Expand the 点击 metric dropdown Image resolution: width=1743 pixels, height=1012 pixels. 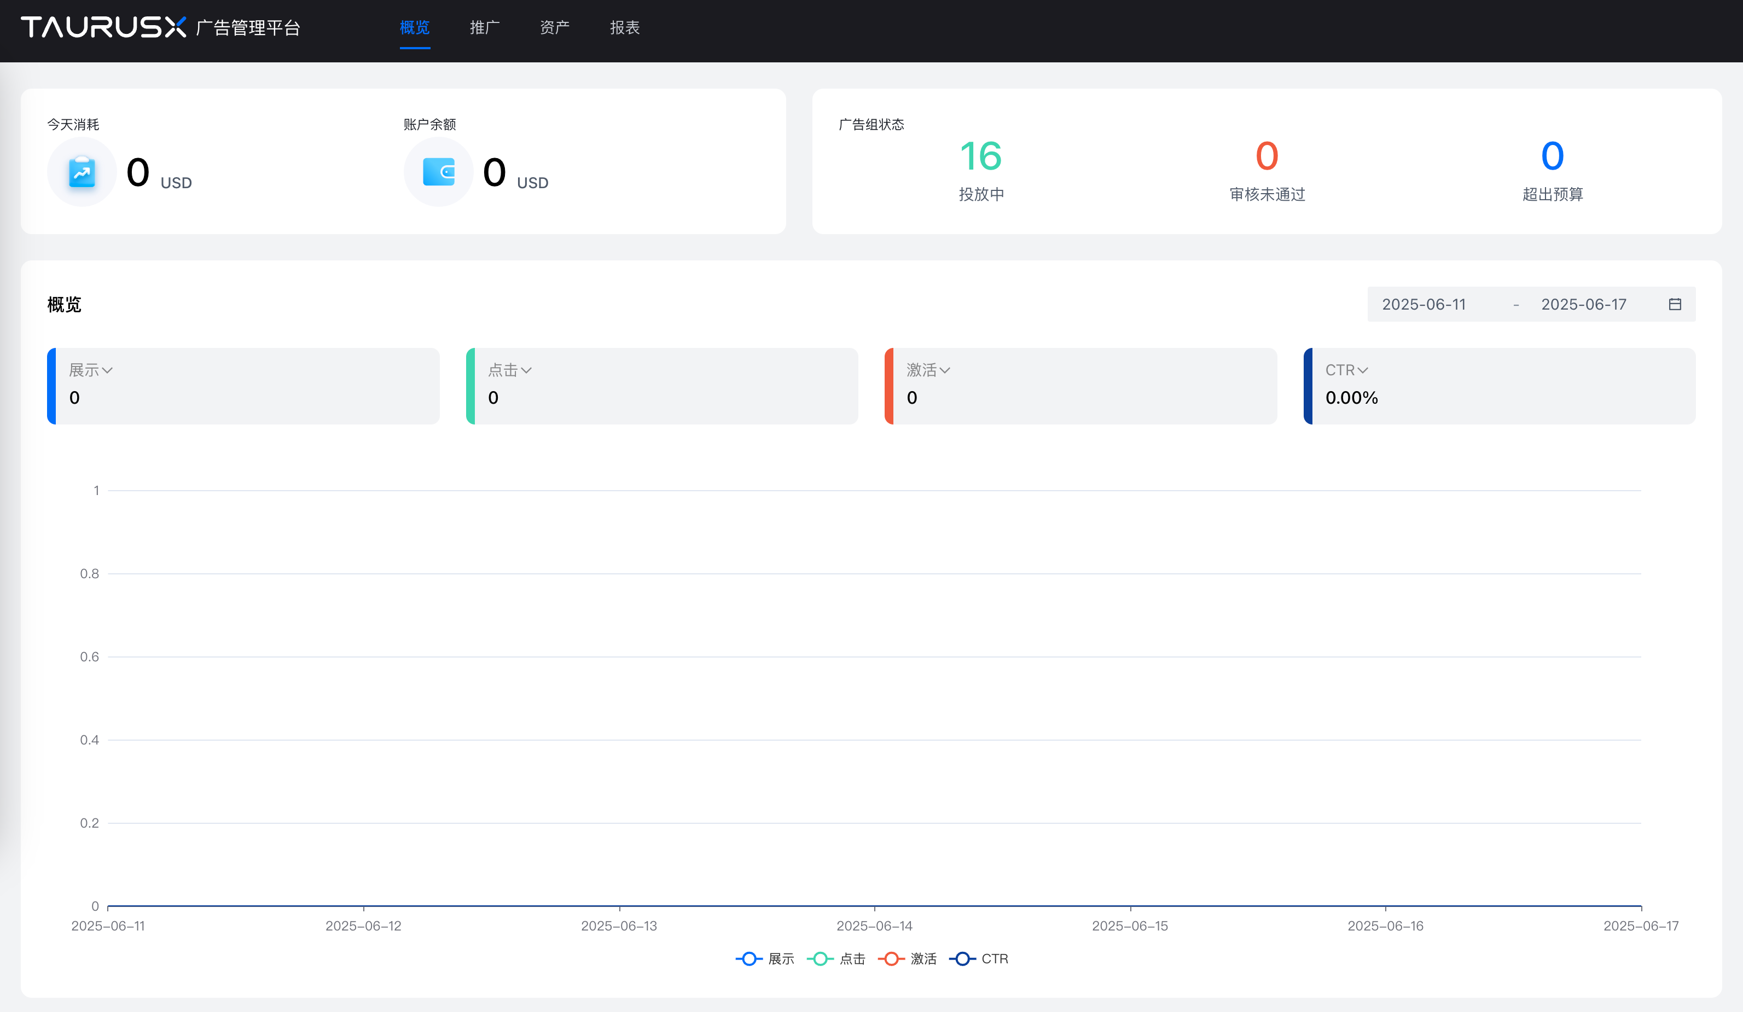coord(510,370)
